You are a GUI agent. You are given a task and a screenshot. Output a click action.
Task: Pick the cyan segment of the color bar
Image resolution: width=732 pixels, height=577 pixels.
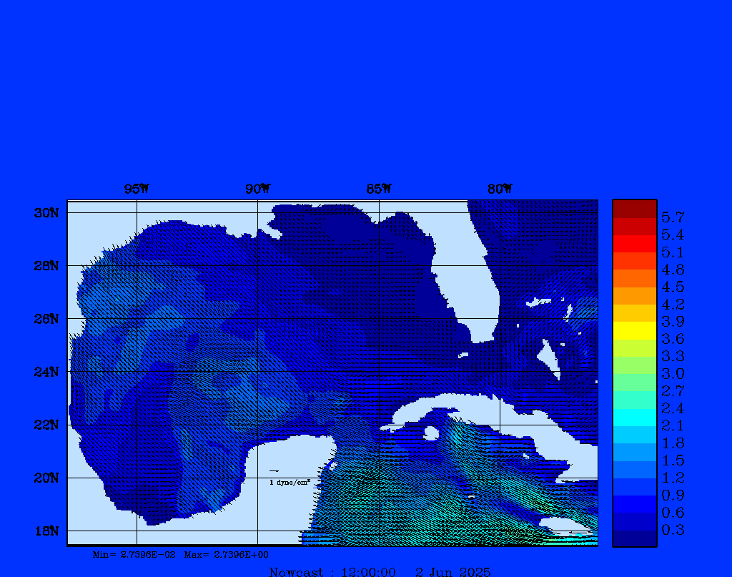click(634, 417)
